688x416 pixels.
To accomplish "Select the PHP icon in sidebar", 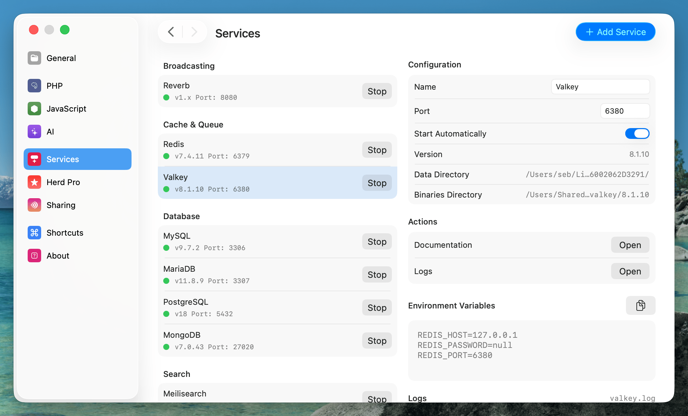I will point(34,86).
